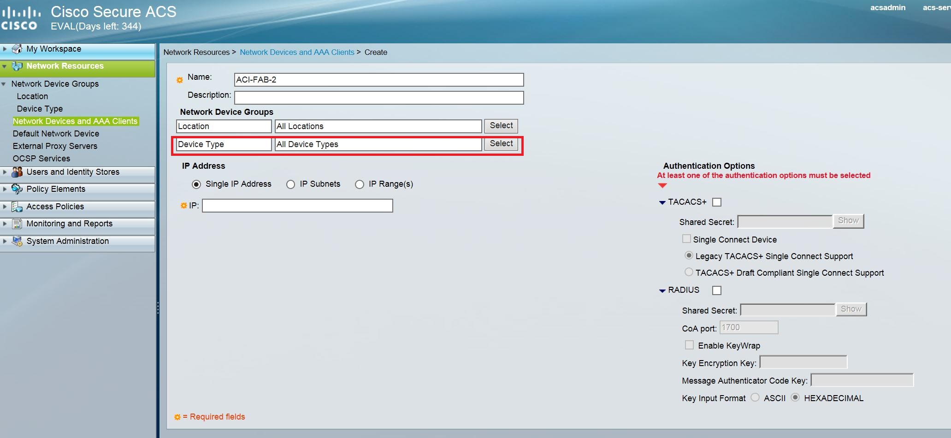Enable the RADIUS authentication checkbox
Viewport: 951px width, 438px height.
click(716, 290)
